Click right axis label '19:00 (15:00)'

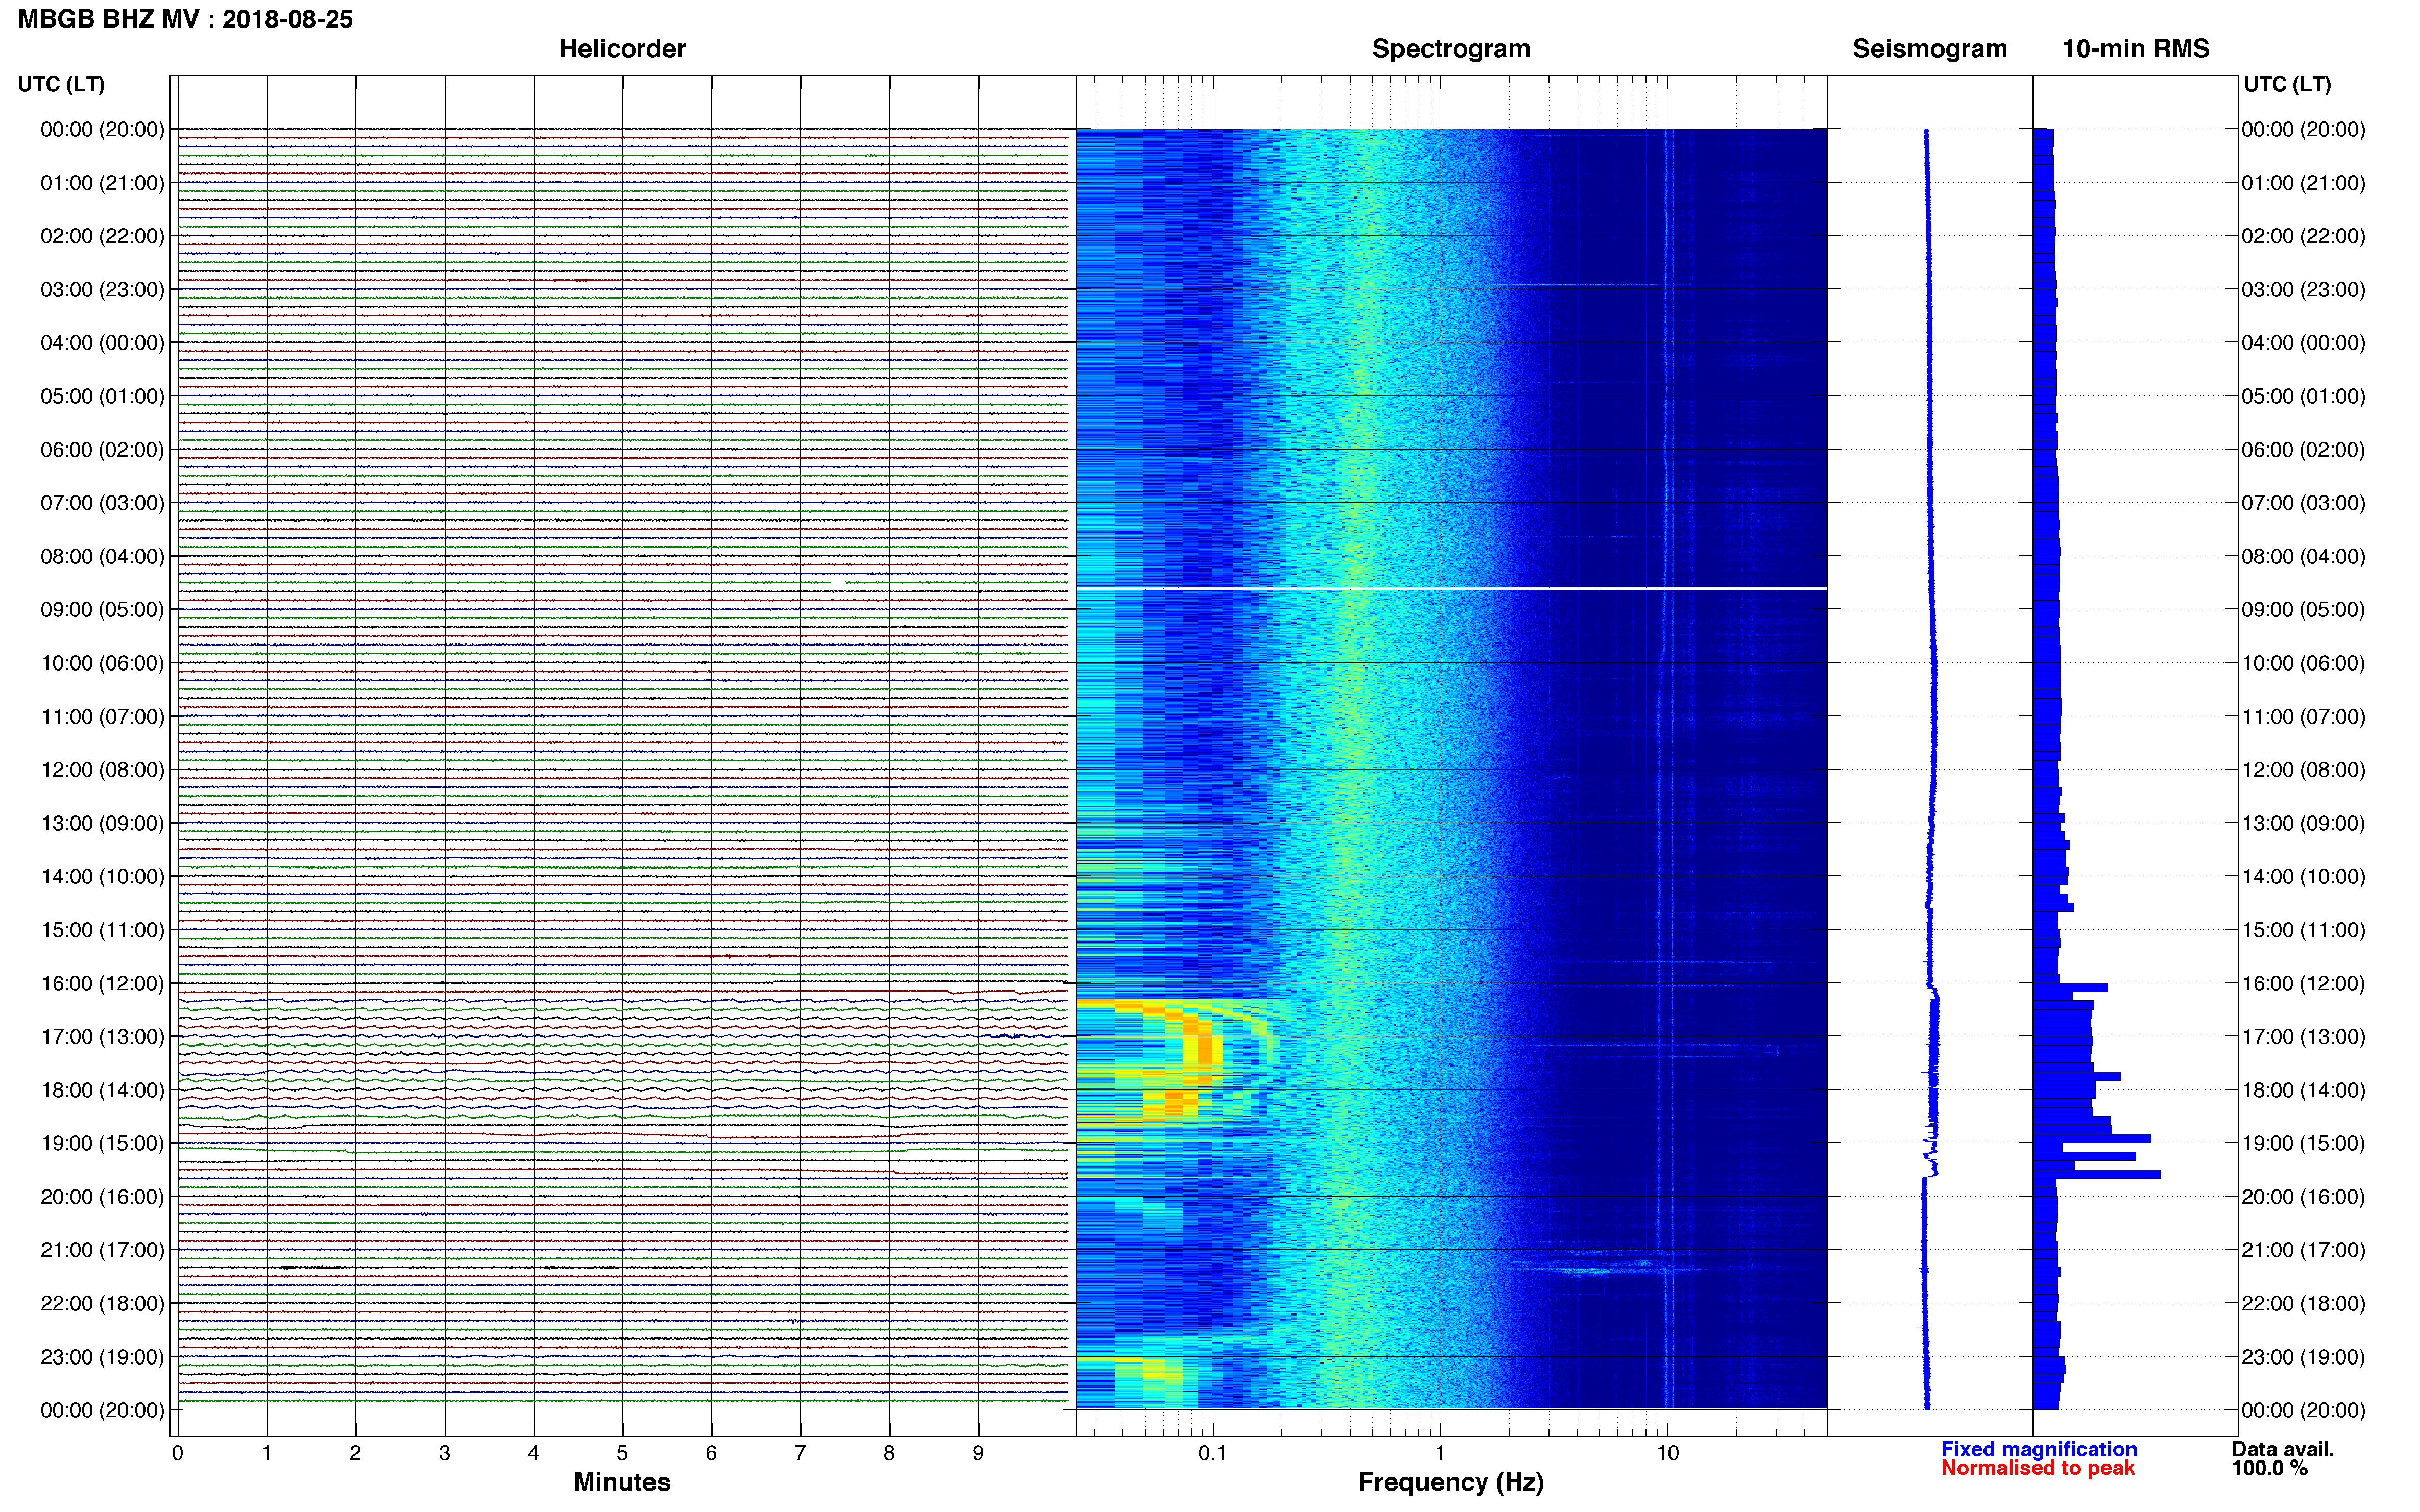(2303, 1143)
